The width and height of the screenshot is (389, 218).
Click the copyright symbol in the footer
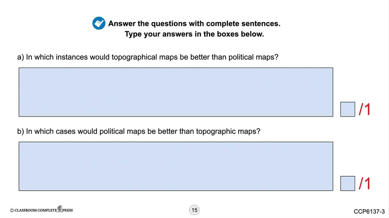click(12, 210)
